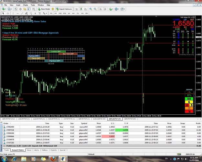This screenshot has height=162, width=202.
Task: Sort history by Symbol column
Action: pos(84,123)
